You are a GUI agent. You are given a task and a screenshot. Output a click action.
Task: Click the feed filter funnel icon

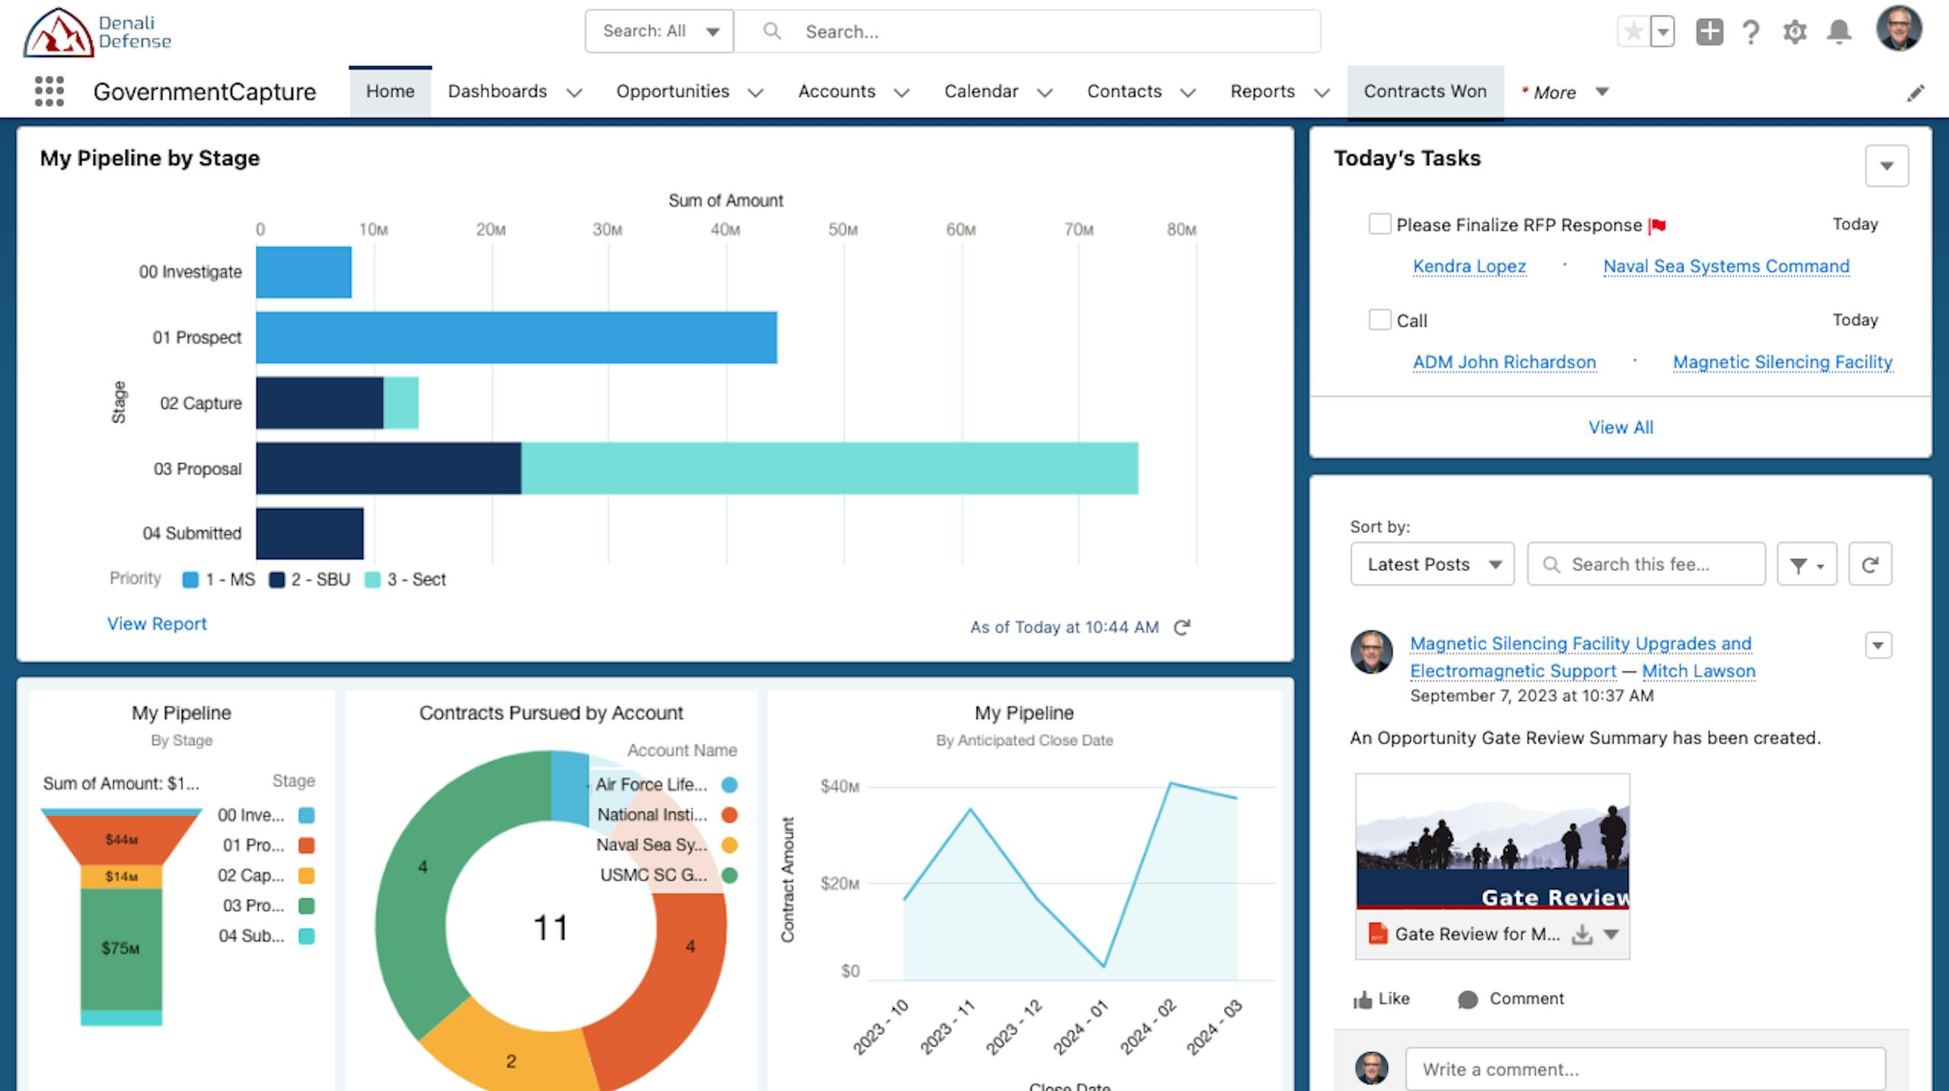point(1806,565)
